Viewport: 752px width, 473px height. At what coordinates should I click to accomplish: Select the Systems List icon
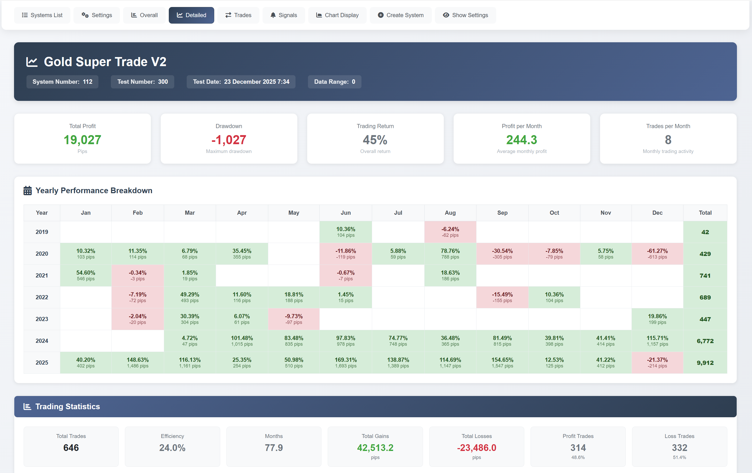point(25,15)
